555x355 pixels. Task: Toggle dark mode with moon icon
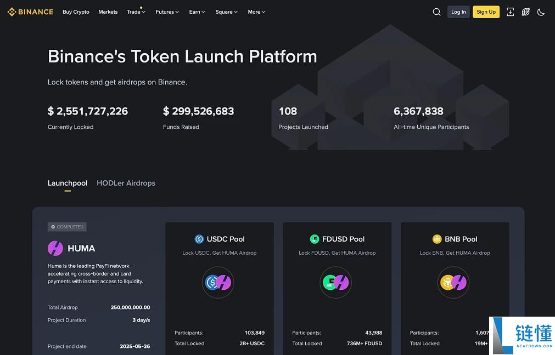541,12
